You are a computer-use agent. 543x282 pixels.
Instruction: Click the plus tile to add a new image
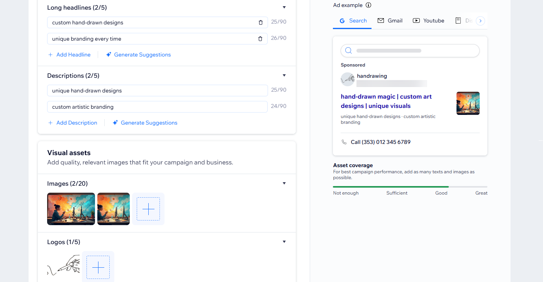[148, 209]
